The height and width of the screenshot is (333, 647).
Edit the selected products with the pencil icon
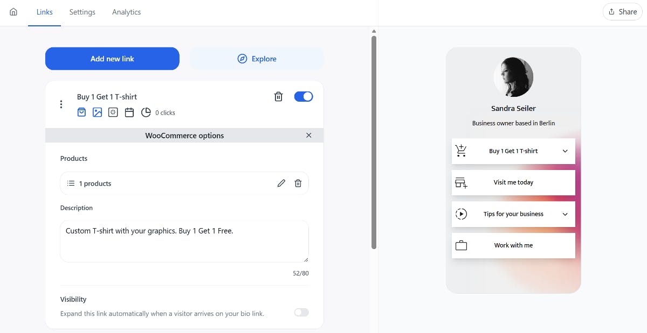(x=281, y=183)
